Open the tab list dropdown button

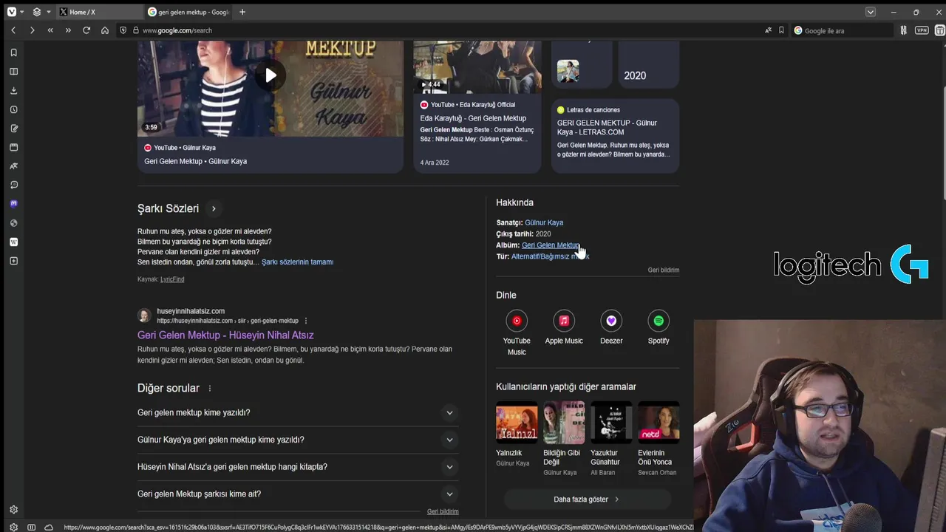[x=871, y=12]
